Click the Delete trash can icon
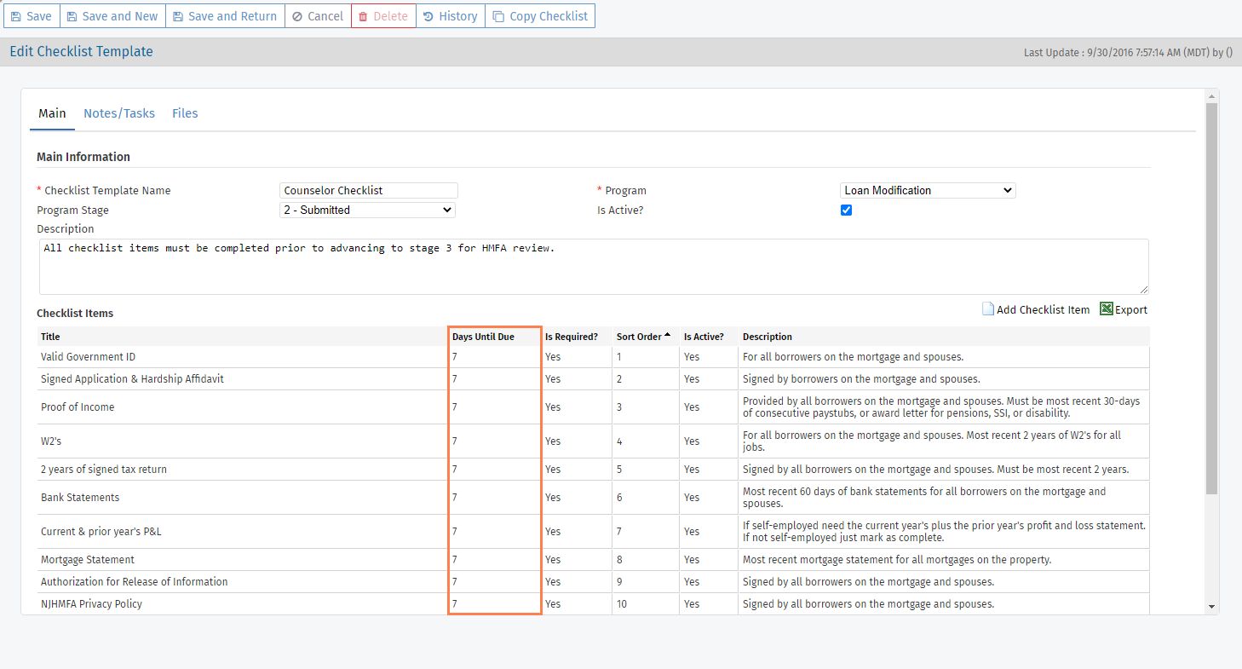 click(362, 15)
